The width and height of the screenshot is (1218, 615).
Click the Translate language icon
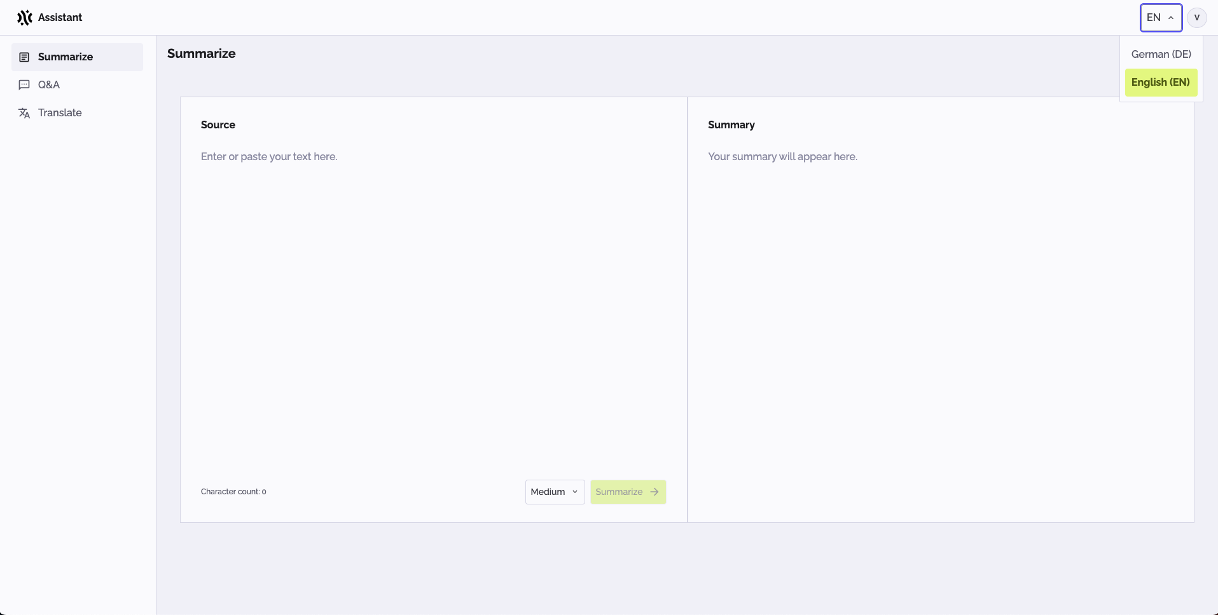pos(24,113)
